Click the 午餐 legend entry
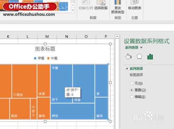This screenshot has height=129, width=174. [x=54, y=58]
